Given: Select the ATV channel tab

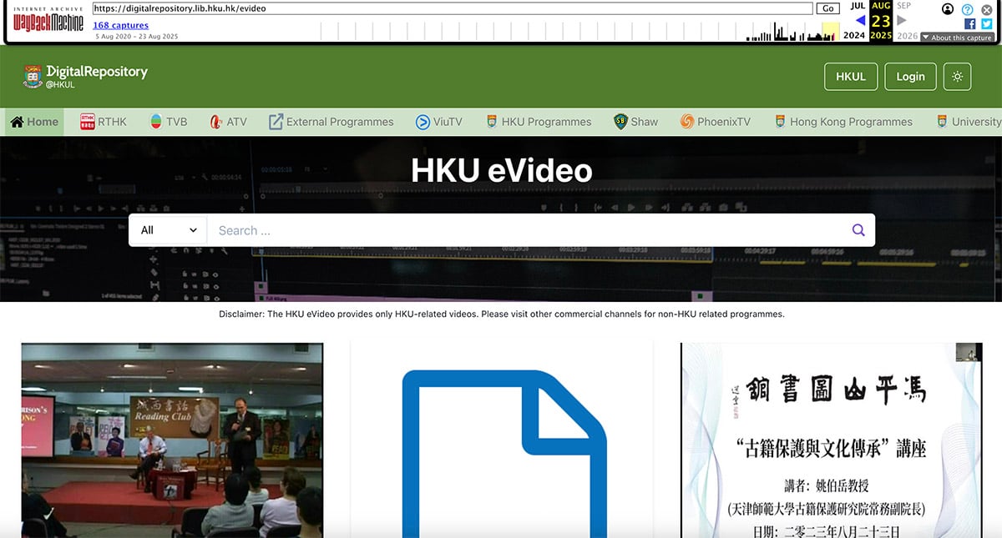Looking at the screenshot, I should coord(229,122).
